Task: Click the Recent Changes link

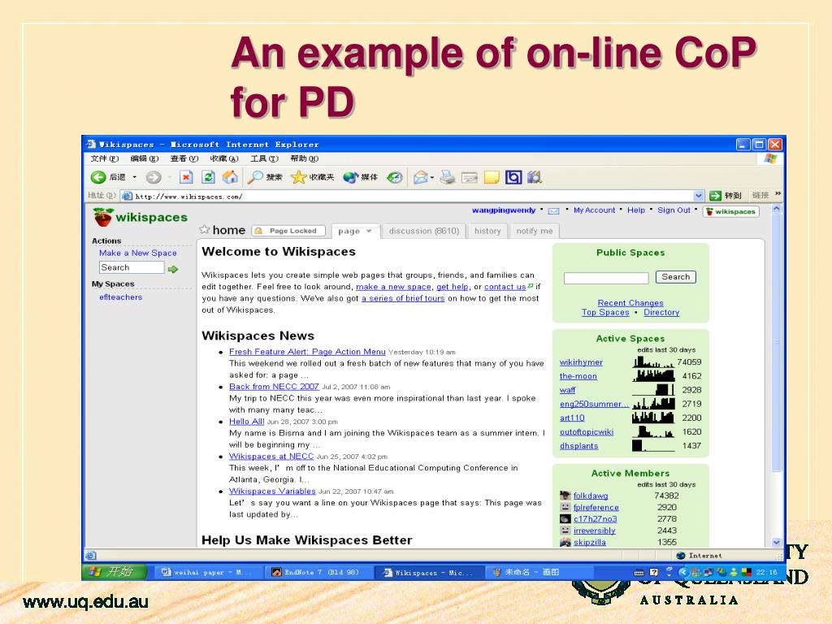Action: point(630,302)
